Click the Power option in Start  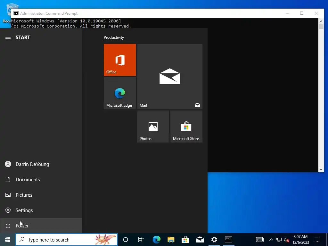click(41, 226)
